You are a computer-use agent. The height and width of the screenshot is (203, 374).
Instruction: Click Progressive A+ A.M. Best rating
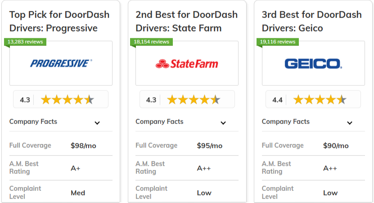(x=75, y=168)
